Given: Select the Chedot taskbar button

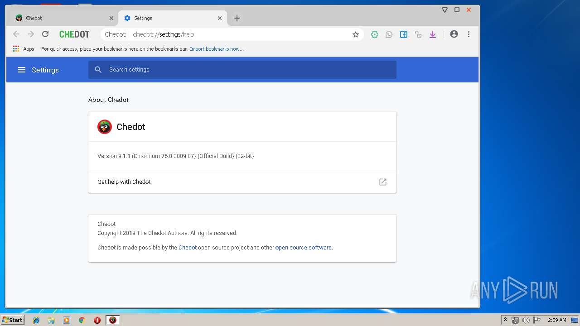Looking at the screenshot, I should 113,320.
